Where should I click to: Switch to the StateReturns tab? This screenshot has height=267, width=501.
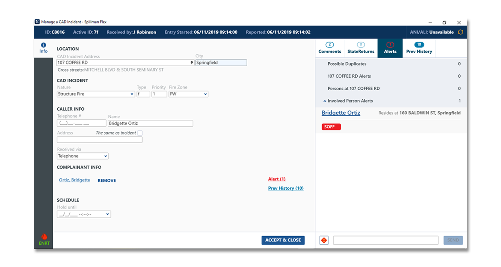pyautogui.click(x=361, y=48)
